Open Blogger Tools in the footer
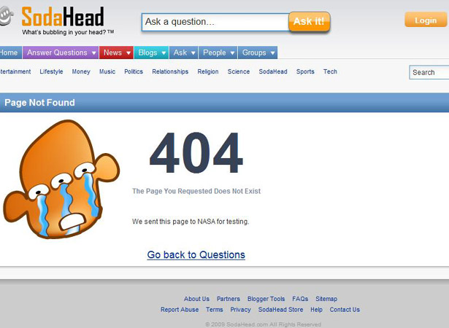The width and height of the screenshot is (449, 328). 266,299
